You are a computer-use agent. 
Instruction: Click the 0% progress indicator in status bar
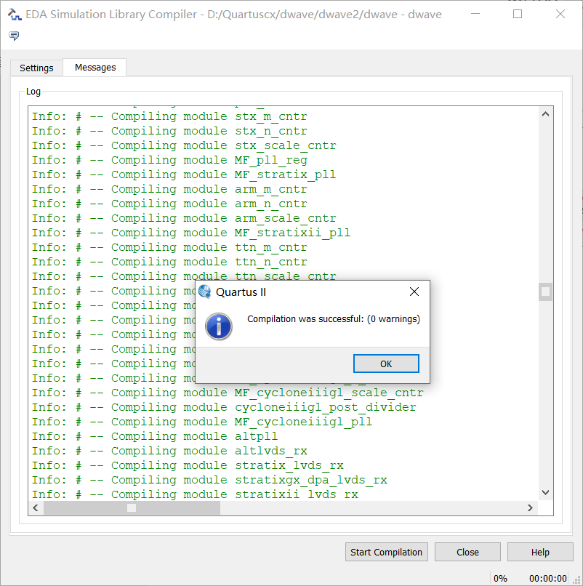500,579
